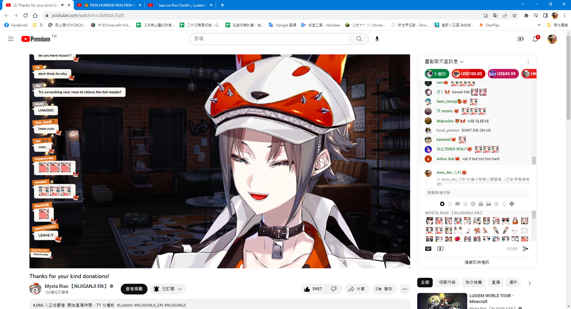Viewport: 571px width, 309px height.
Task: Click the emoji search field
Action: click(x=477, y=193)
